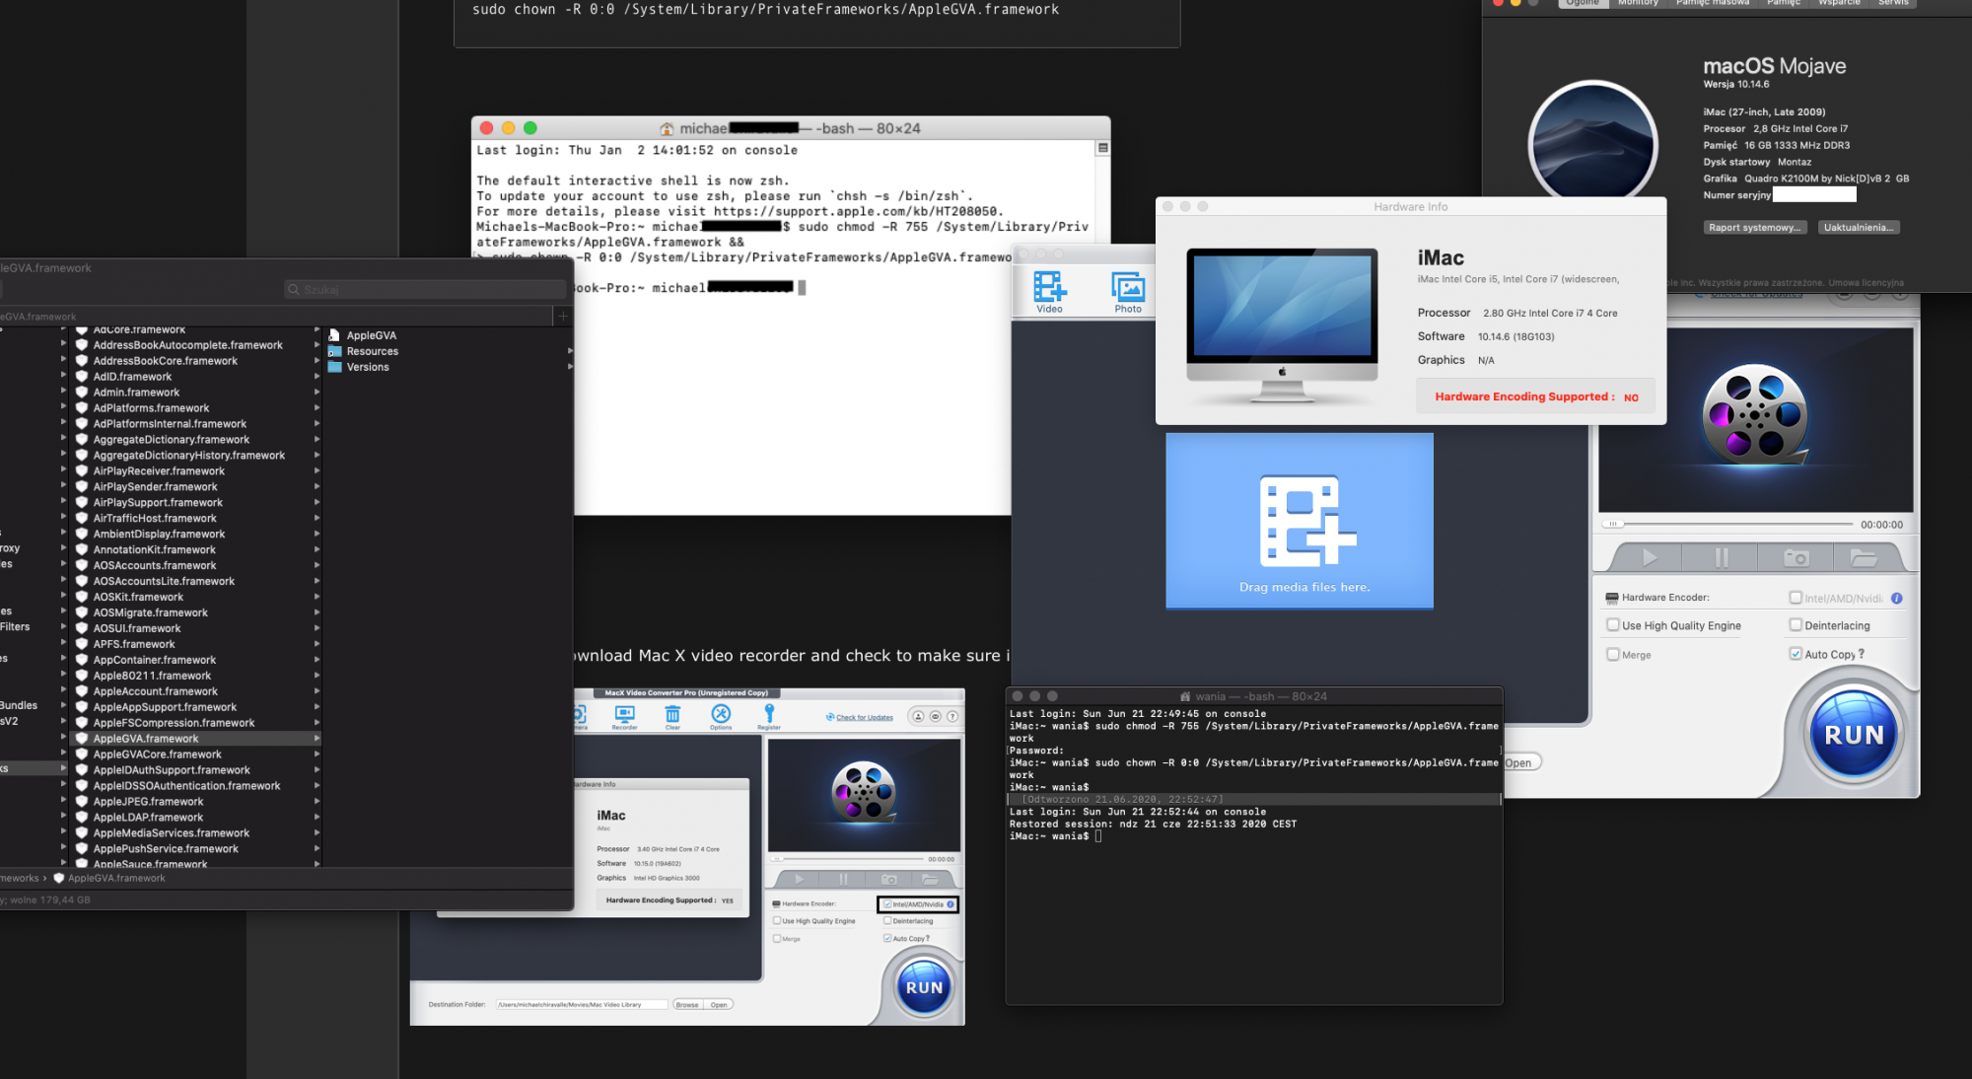Click open-folder icon under large MacX preview
The height and width of the screenshot is (1079, 1972).
(1864, 558)
